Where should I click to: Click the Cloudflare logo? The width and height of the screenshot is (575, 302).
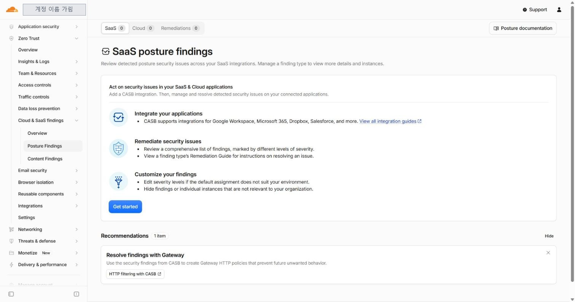(12, 9)
